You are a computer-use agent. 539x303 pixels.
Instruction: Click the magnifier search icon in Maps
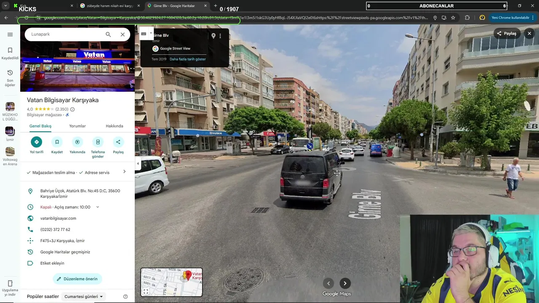pyautogui.click(x=108, y=35)
